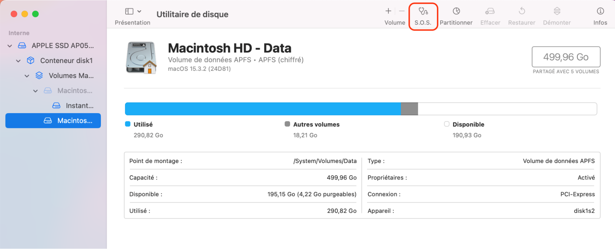Remove volume with the minus icon
Viewport: 615px width, 249px height.
(x=402, y=11)
